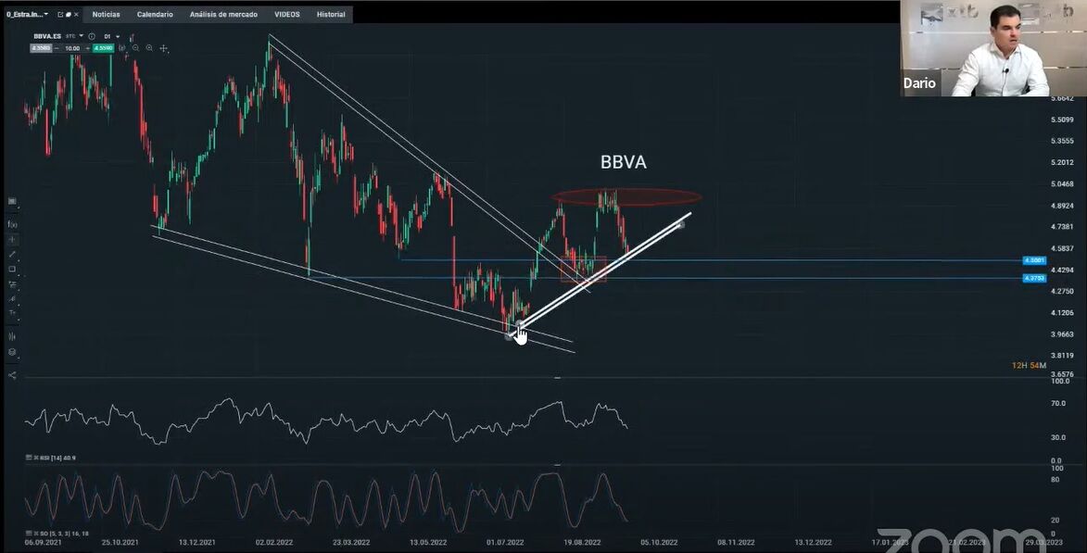Zoom out the chart with magnifier minus
Screen dimensions: 1087x553
tap(136, 48)
